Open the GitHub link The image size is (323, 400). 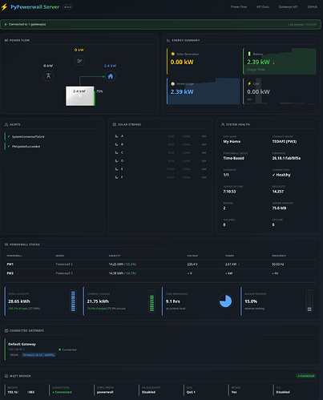(x=313, y=6)
